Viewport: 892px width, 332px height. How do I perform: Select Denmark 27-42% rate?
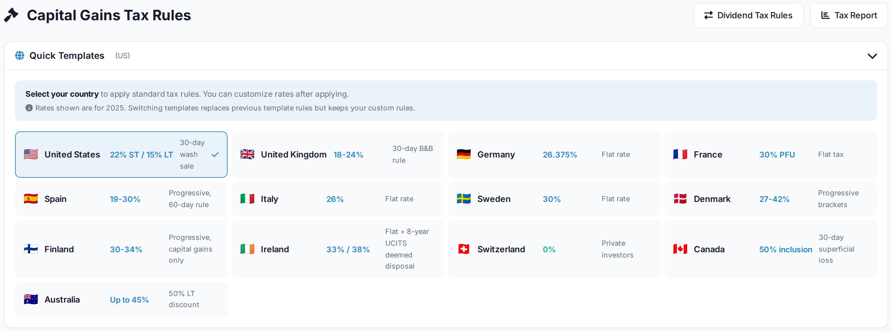pos(774,199)
